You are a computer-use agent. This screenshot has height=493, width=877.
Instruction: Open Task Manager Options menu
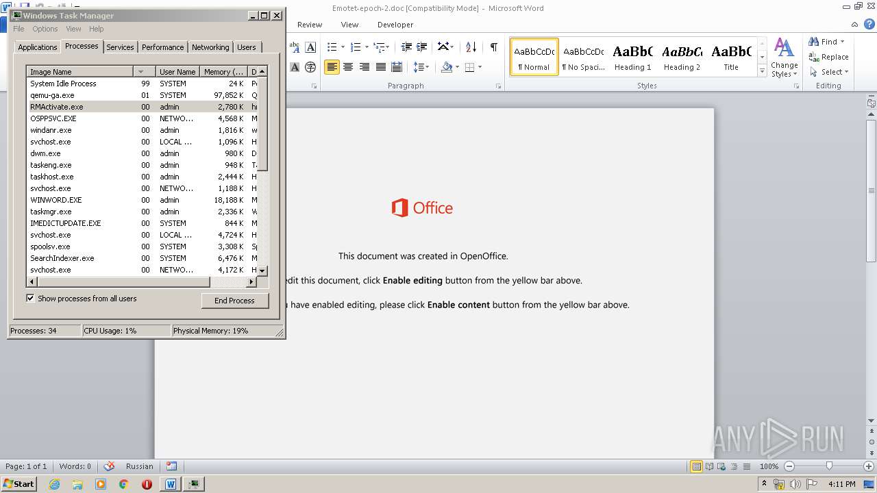click(x=45, y=29)
